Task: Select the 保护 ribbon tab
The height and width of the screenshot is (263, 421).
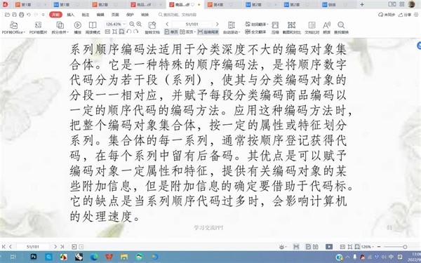Action: pyautogui.click(x=130, y=15)
